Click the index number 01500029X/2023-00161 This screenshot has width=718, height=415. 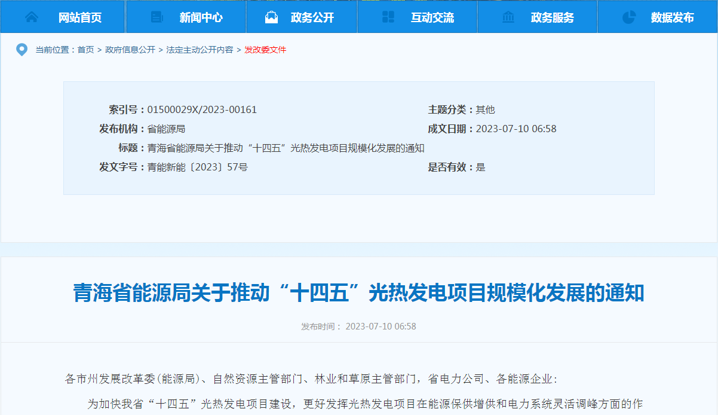pyautogui.click(x=202, y=109)
